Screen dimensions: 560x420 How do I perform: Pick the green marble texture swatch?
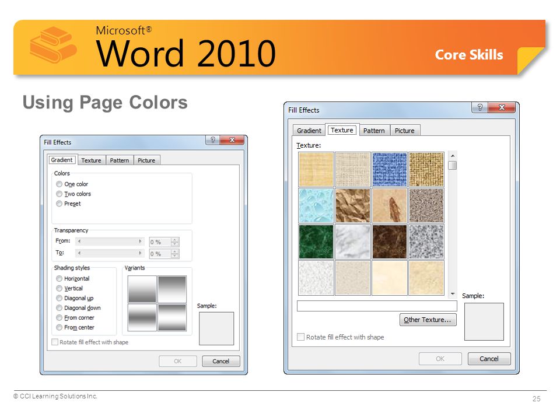tap(316, 242)
